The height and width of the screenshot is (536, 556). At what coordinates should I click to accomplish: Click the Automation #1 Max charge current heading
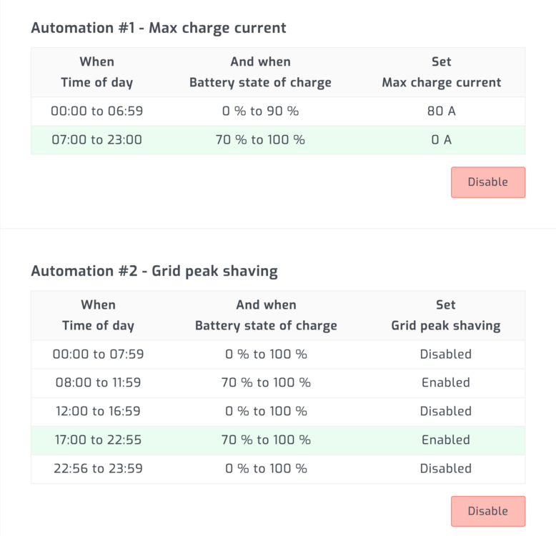pyautogui.click(x=158, y=28)
